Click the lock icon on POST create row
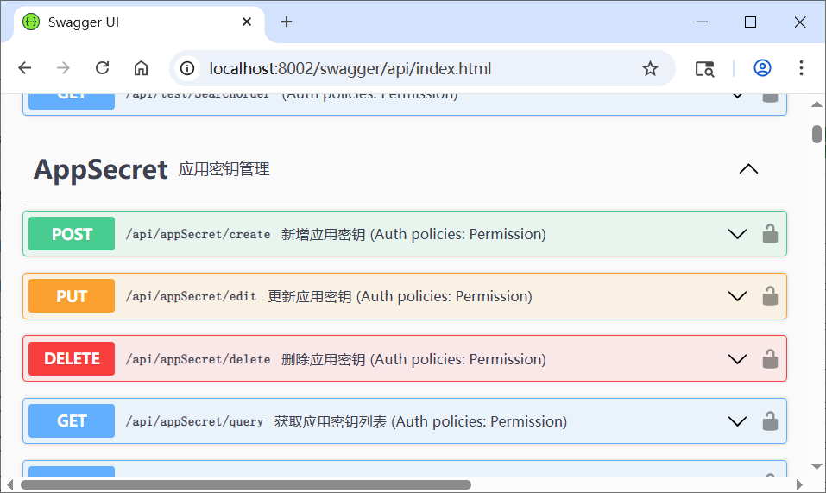This screenshot has width=826, height=493. (x=770, y=234)
